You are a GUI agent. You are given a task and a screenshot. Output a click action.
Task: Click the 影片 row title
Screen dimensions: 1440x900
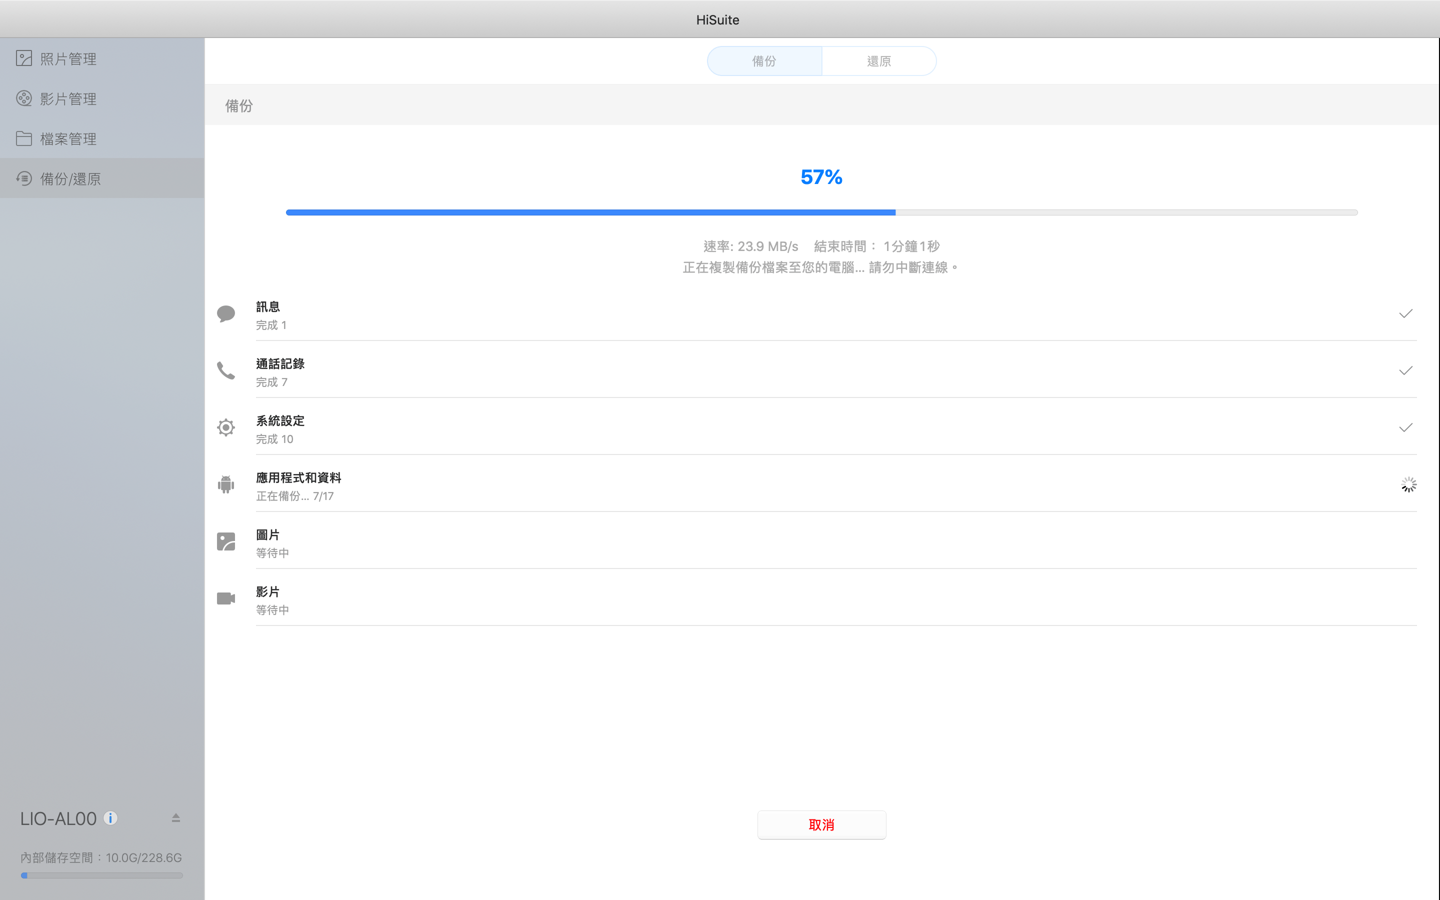pyautogui.click(x=268, y=591)
